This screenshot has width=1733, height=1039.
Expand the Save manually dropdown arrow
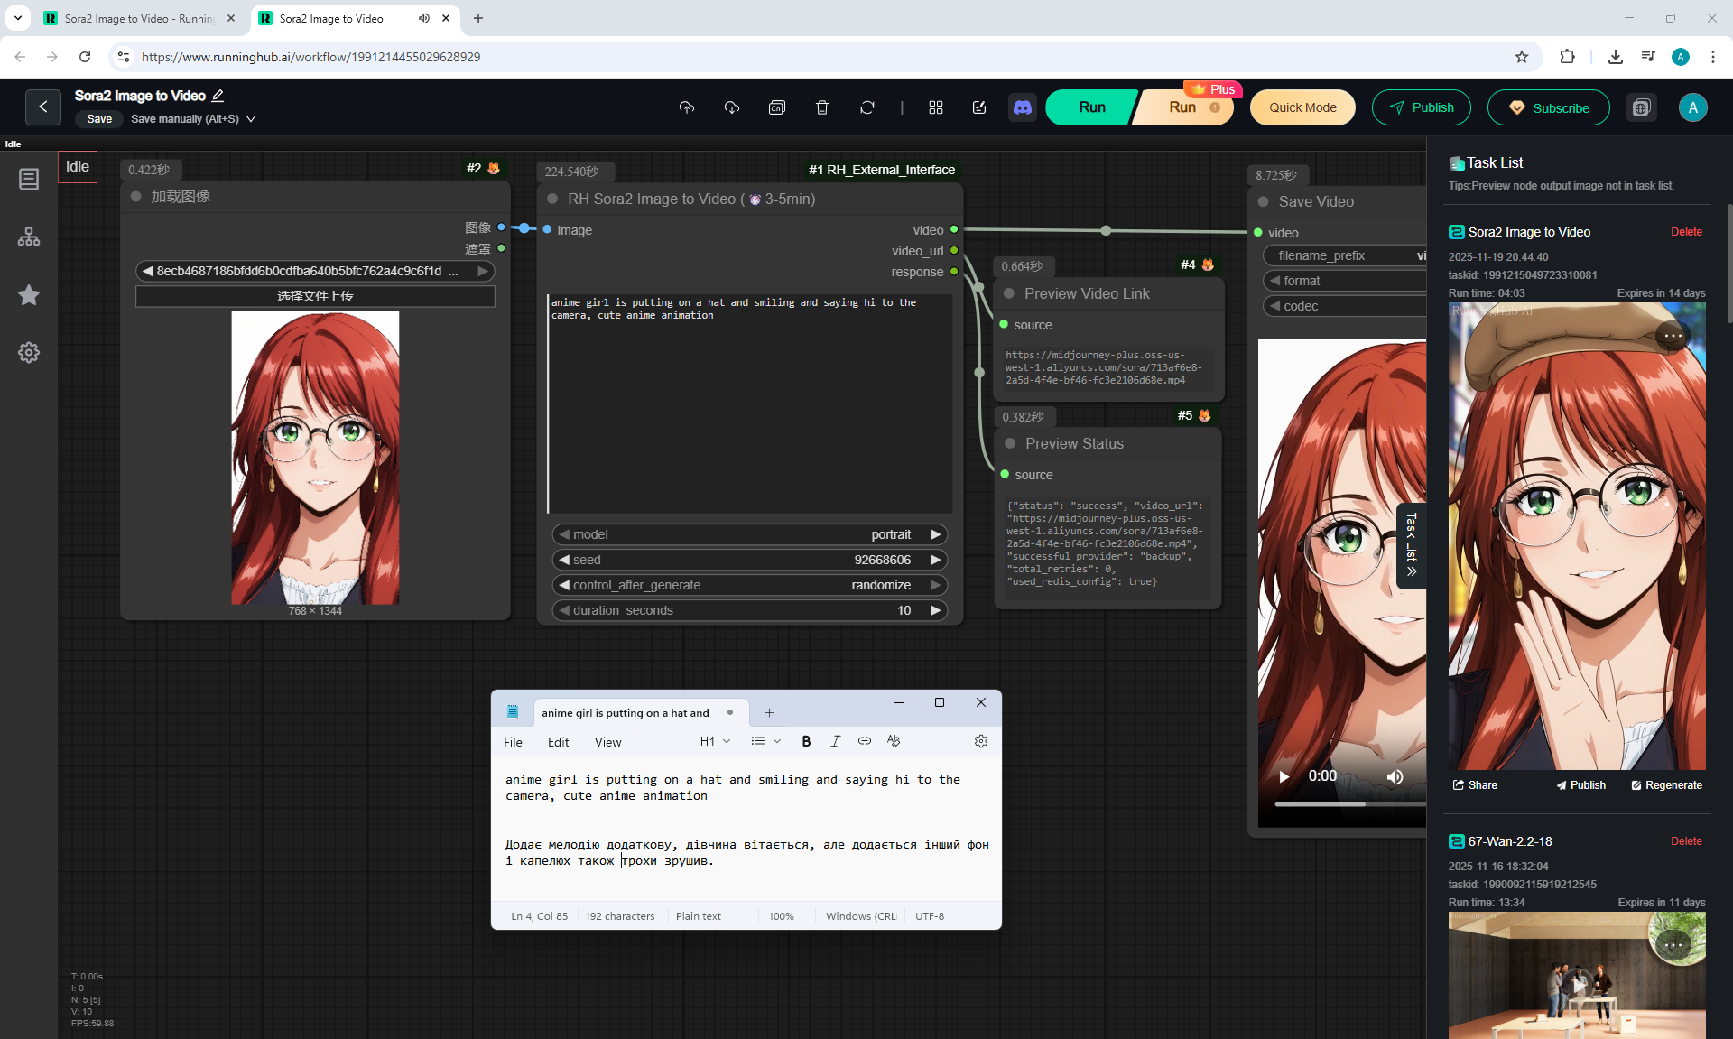(251, 119)
